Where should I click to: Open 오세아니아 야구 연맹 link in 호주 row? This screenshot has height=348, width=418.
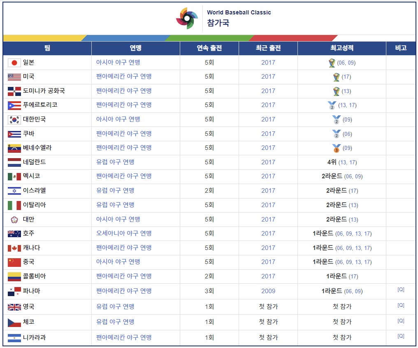tap(124, 233)
